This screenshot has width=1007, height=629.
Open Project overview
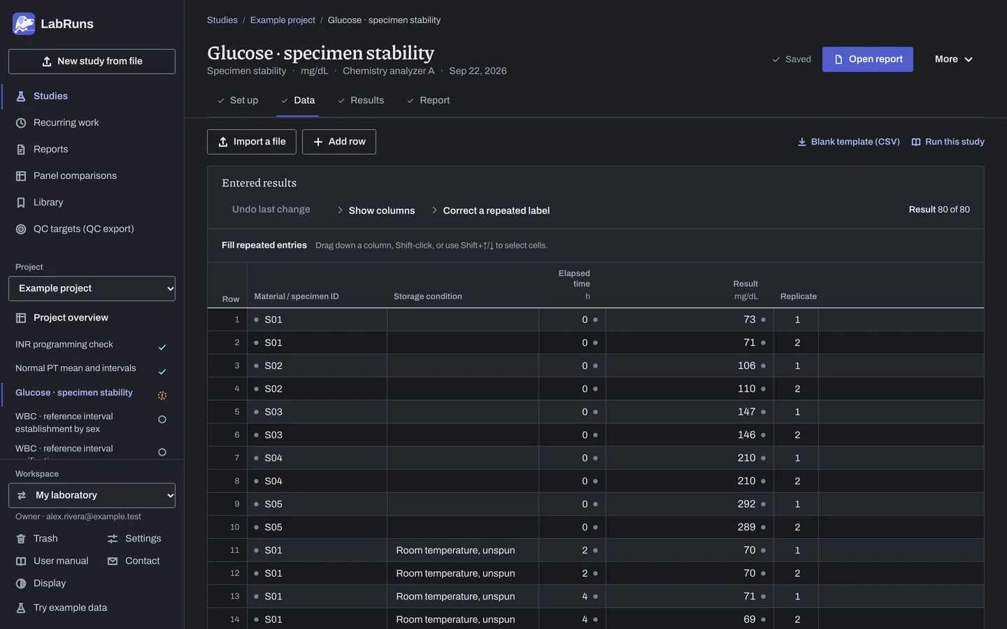click(x=92, y=318)
